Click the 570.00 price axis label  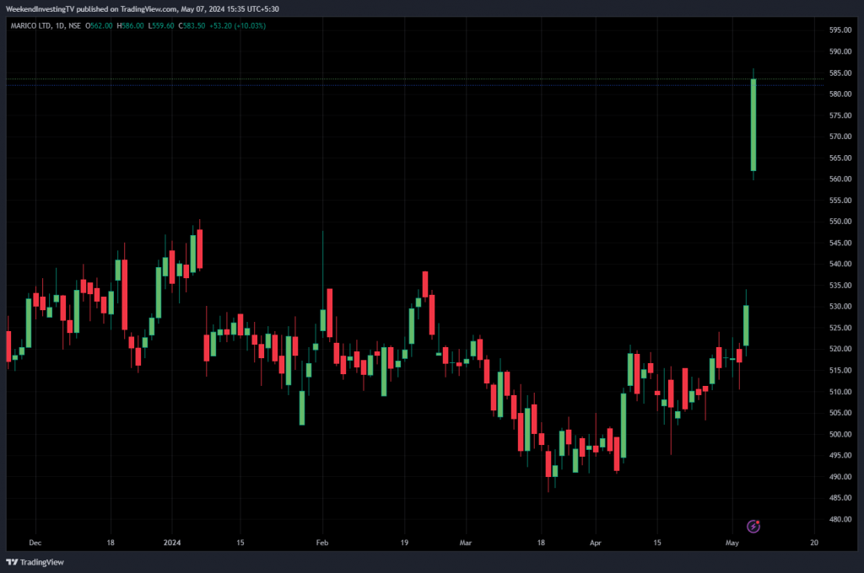click(x=840, y=136)
